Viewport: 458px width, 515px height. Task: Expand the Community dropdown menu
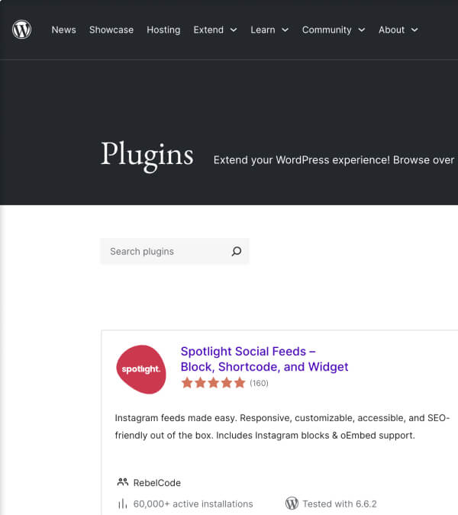pos(334,30)
